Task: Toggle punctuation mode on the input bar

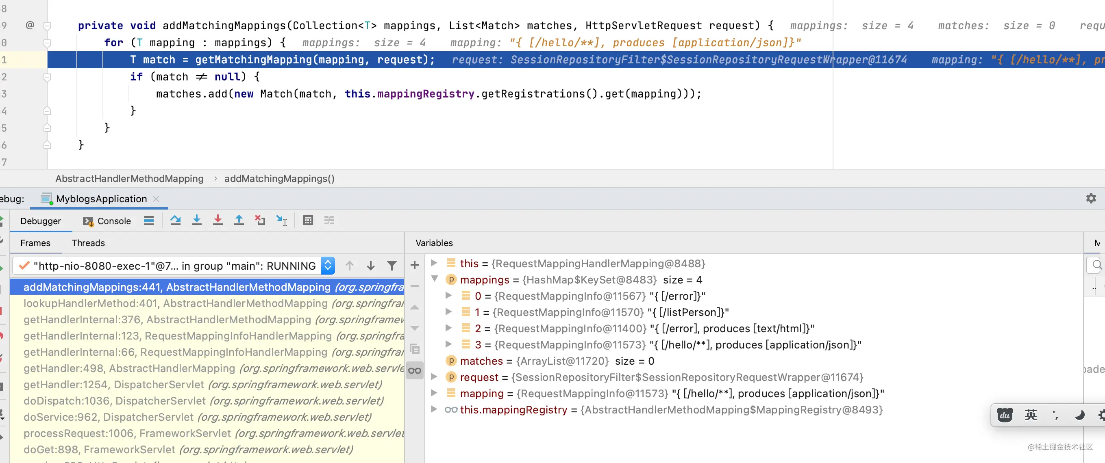Action: pyautogui.click(x=1055, y=415)
